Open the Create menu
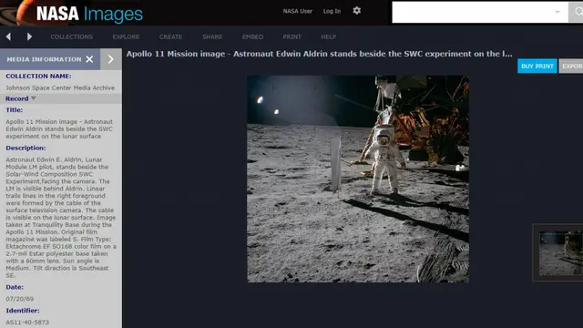583x328 pixels. (170, 36)
